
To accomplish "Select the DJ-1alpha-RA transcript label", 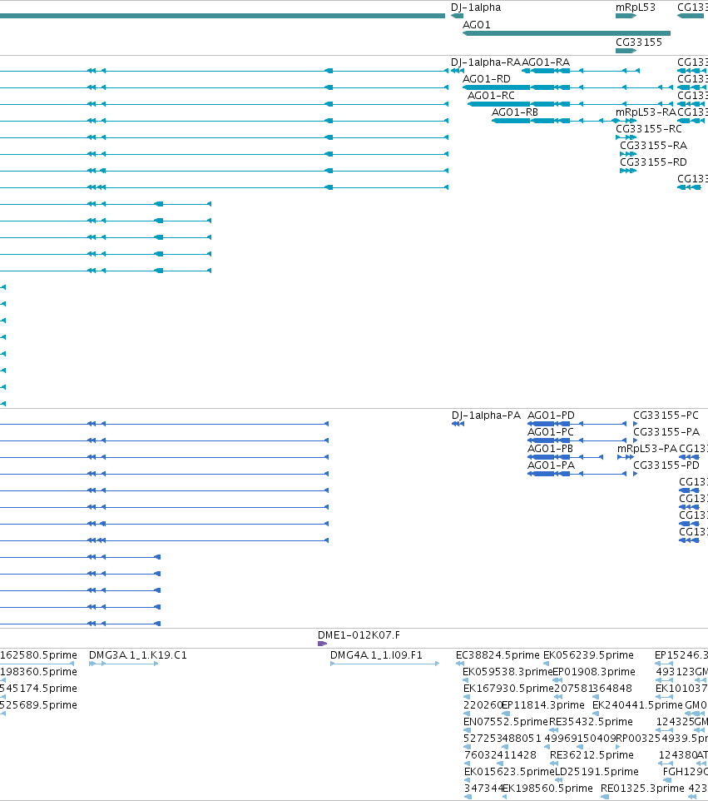I will click(x=485, y=62).
